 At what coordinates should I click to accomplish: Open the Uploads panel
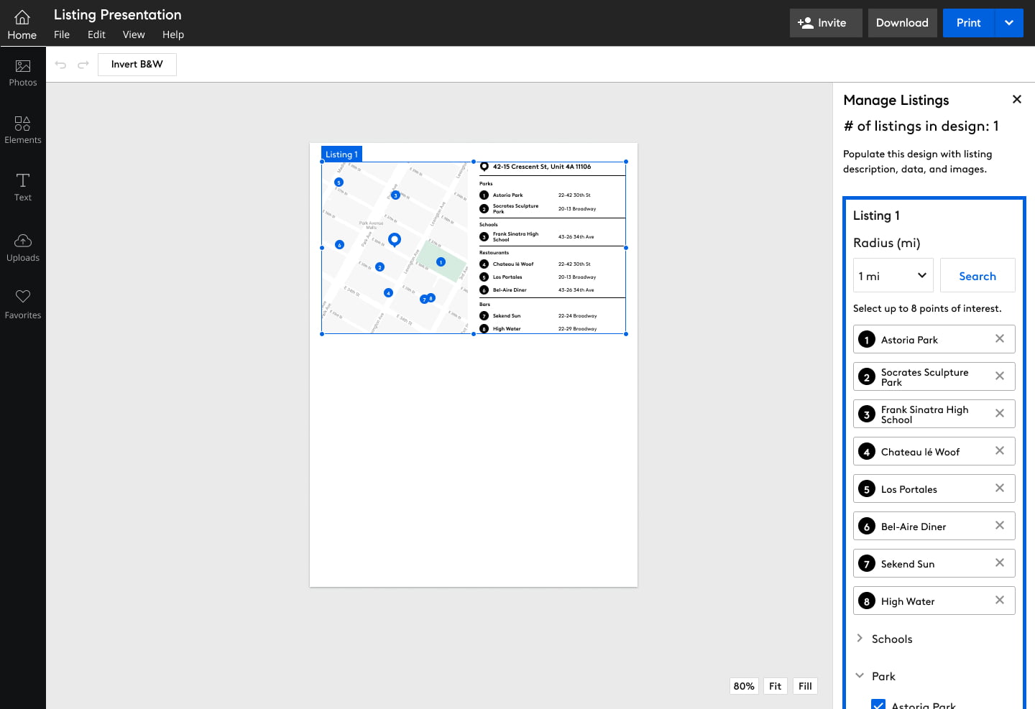(23, 247)
